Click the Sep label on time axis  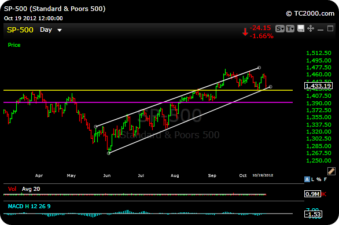point(212,175)
